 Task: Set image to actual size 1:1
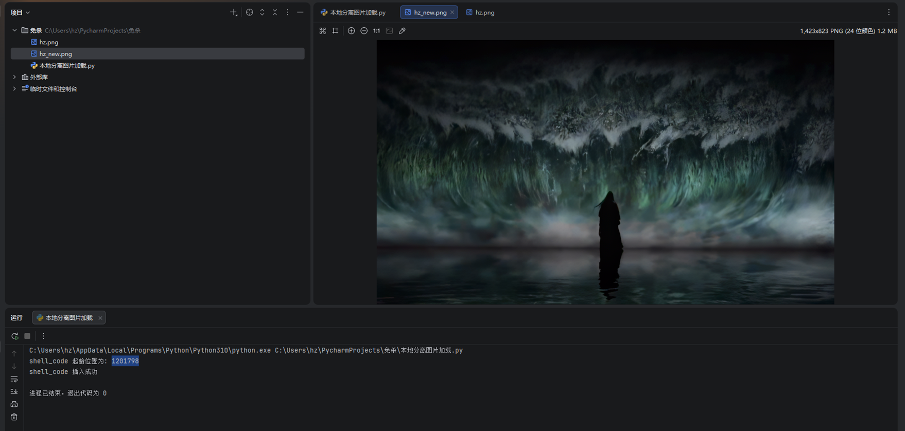click(377, 31)
